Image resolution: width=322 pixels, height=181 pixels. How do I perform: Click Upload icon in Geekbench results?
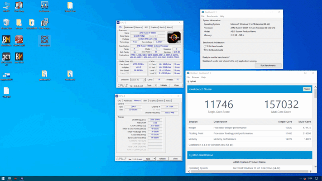point(188,81)
